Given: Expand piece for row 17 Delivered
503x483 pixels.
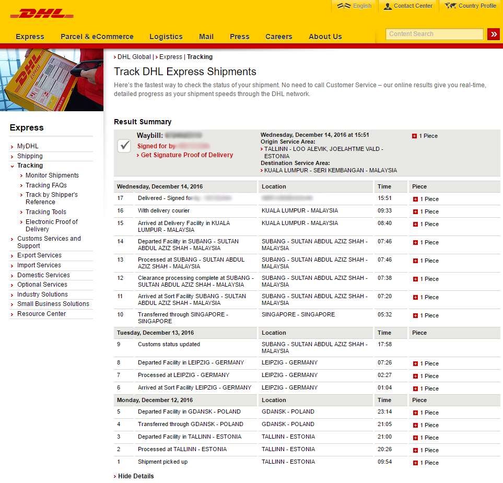Looking at the screenshot, I should (x=415, y=199).
